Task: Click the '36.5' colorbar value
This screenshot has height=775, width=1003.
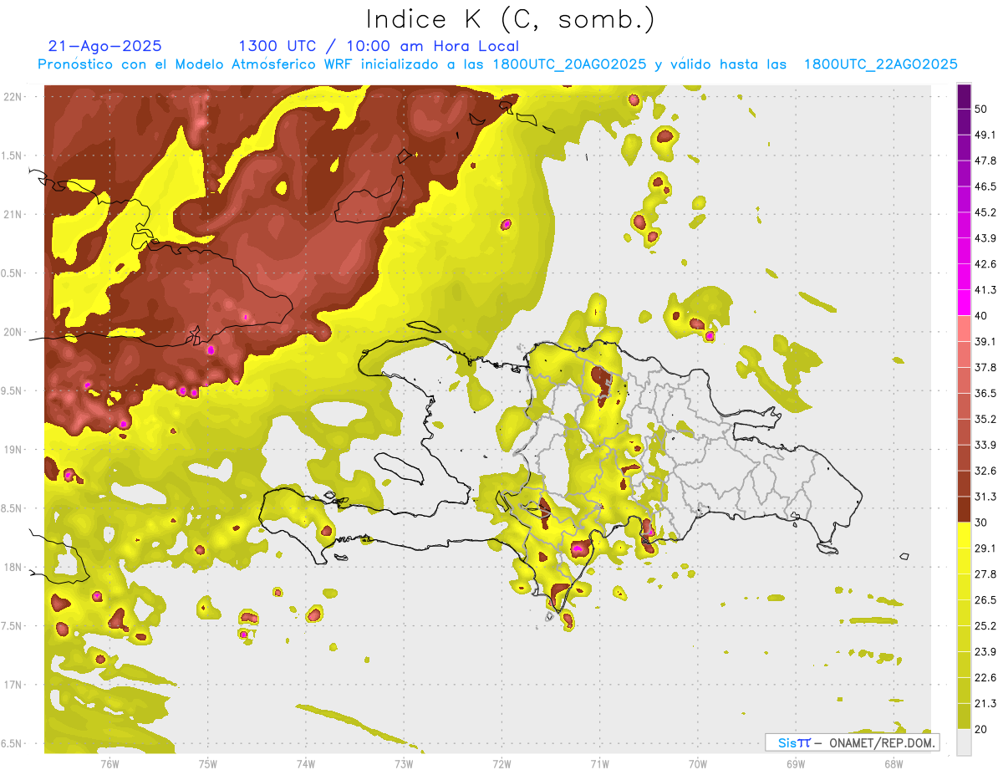Action: click(985, 393)
